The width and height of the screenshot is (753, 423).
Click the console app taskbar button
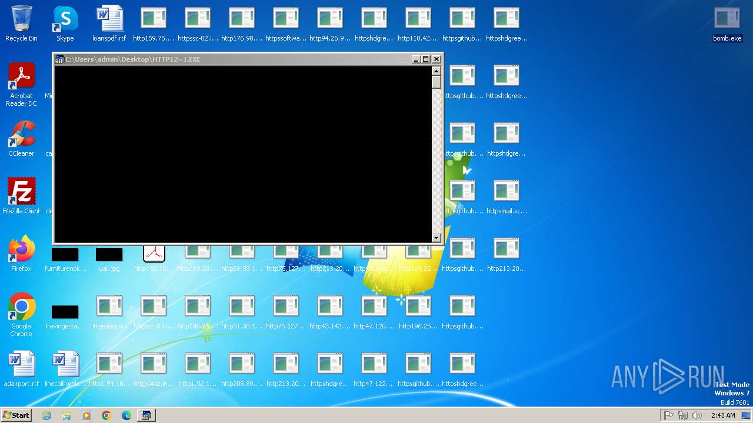pyautogui.click(x=146, y=415)
